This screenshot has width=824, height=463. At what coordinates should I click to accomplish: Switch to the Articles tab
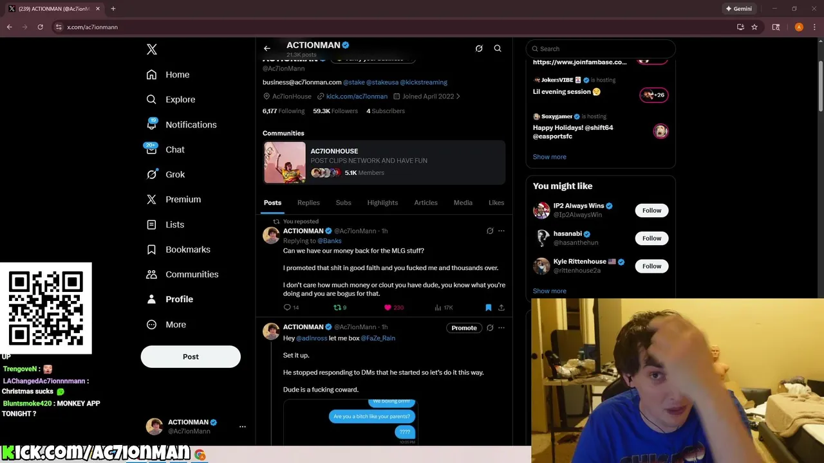tap(426, 203)
